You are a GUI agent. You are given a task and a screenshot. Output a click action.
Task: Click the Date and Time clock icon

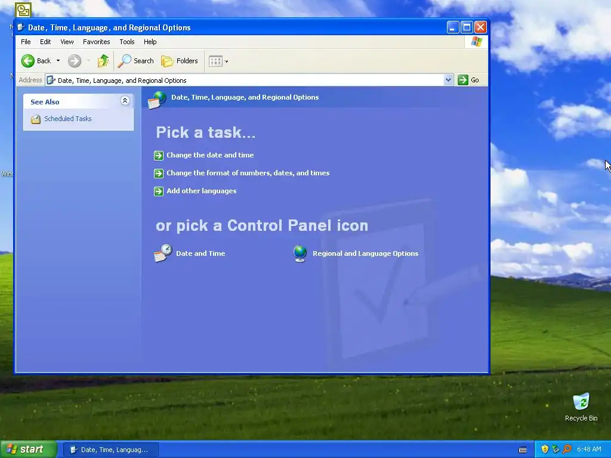point(163,253)
